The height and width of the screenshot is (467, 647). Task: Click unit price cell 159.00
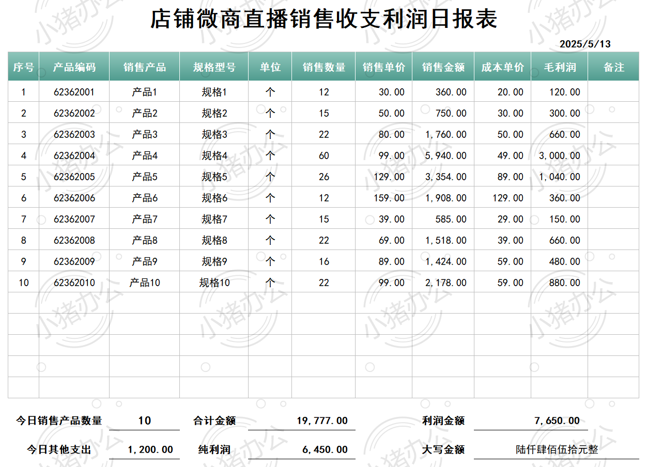tap(384, 198)
